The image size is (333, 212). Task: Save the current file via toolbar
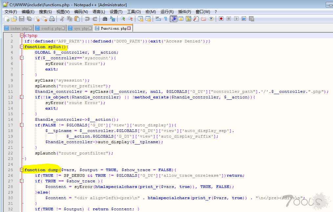22,19
